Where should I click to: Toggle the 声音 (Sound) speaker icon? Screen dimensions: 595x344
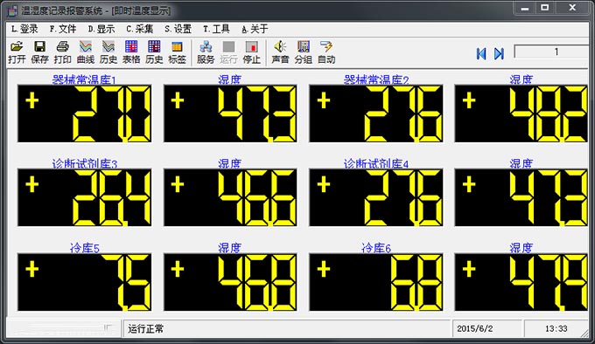[280, 52]
